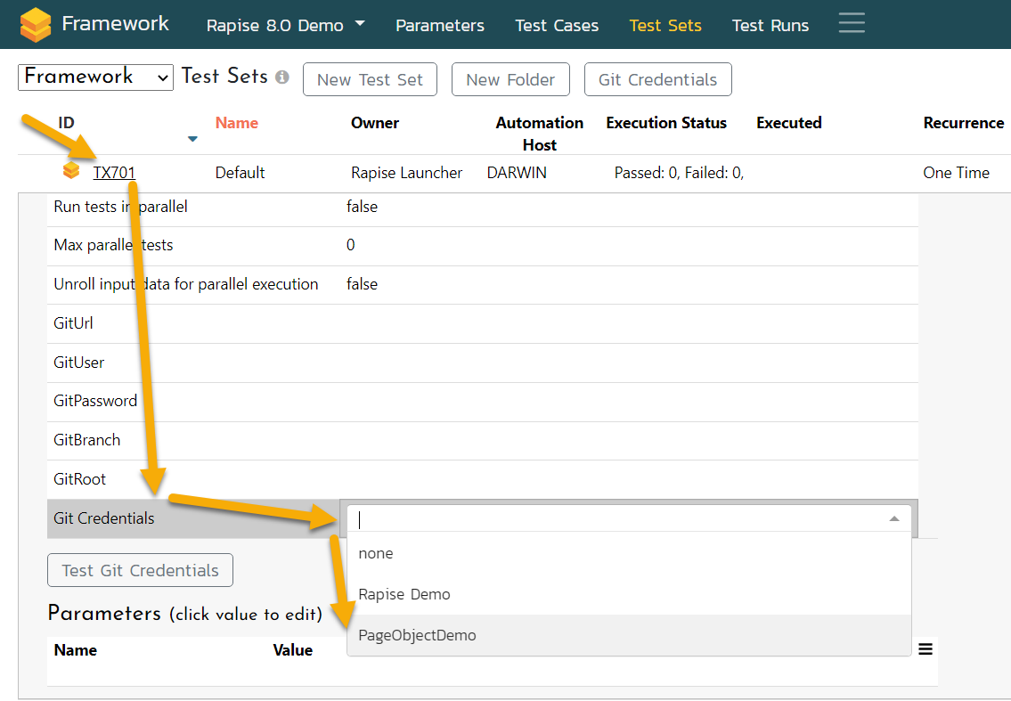Image resolution: width=1011 pixels, height=701 pixels.
Task: Collapse the Git Credentials combo box arrow
Action: 894,518
